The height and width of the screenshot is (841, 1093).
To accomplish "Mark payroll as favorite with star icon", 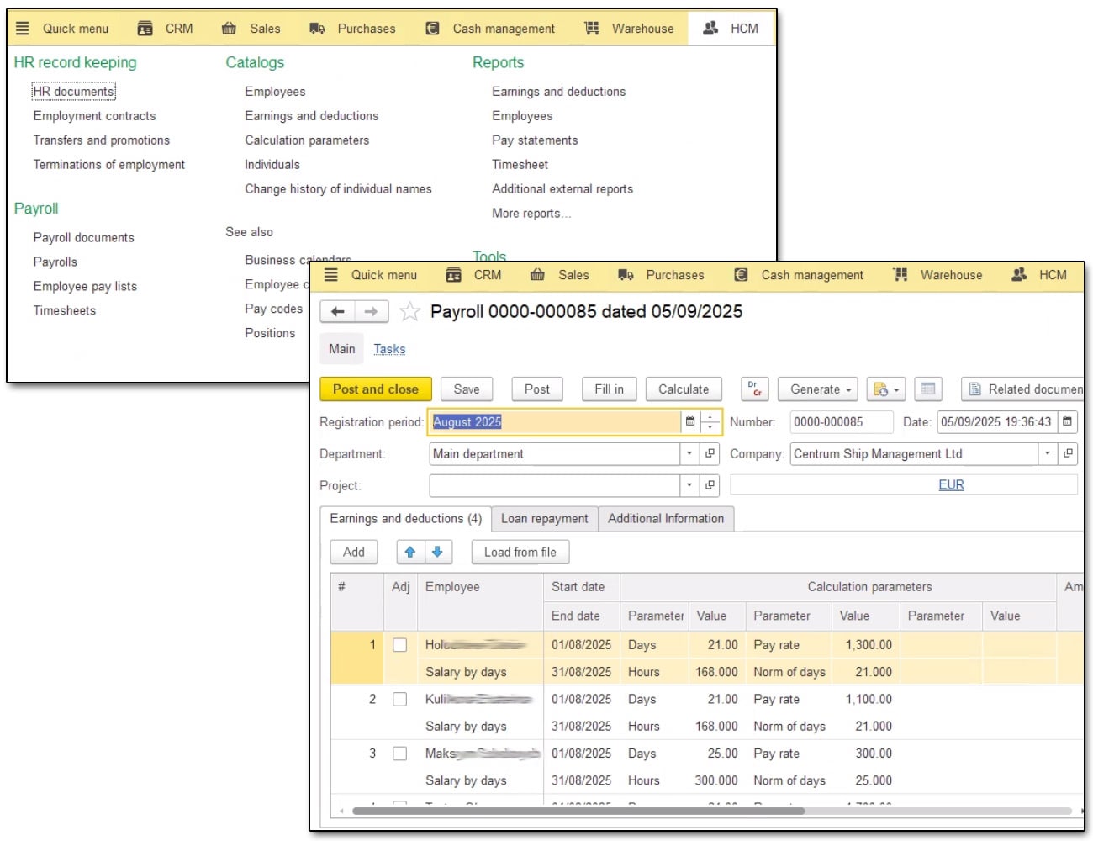I will point(409,312).
